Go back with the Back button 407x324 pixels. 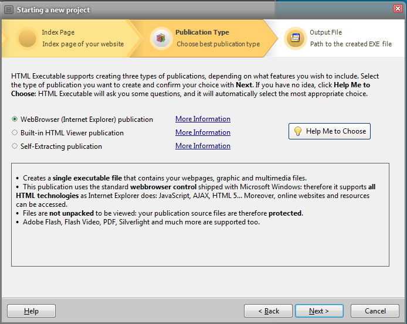point(268,311)
